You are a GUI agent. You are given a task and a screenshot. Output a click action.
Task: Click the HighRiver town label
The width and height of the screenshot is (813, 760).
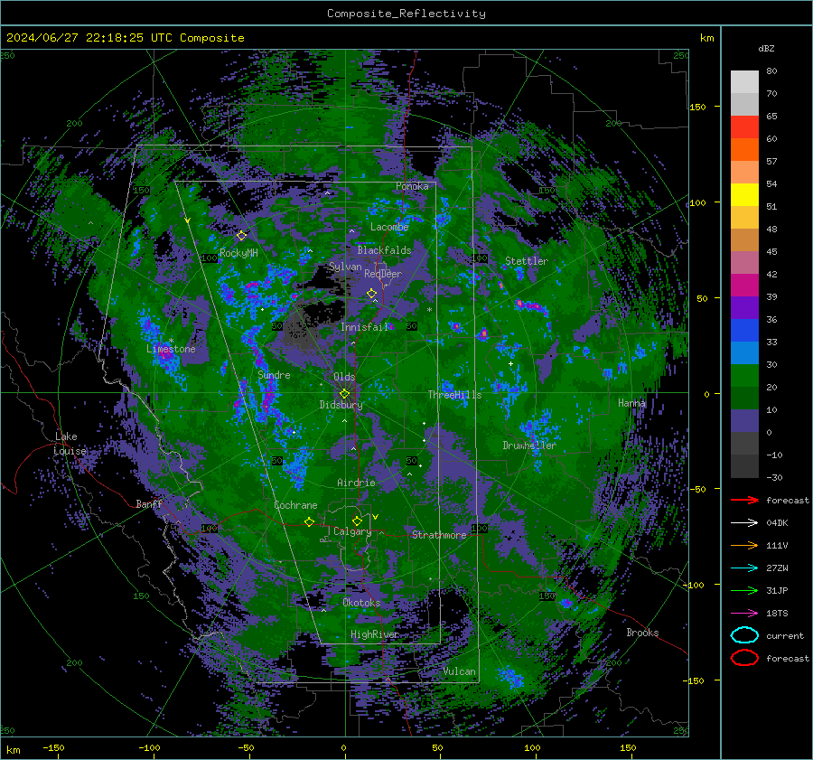point(375,634)
